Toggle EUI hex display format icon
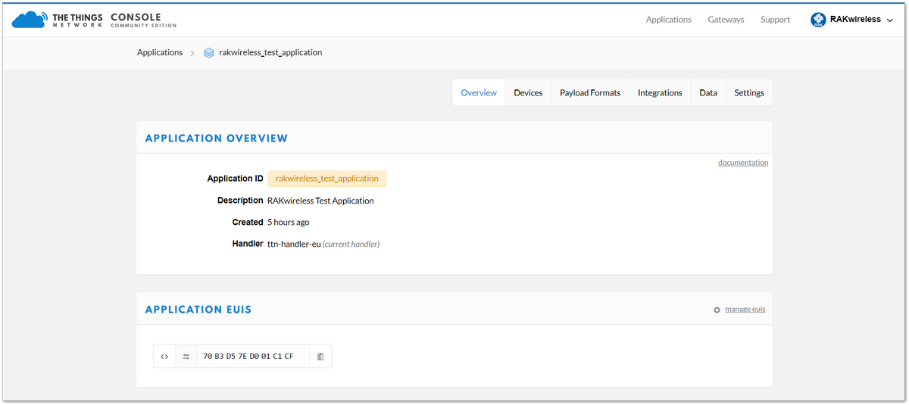This screenshot has width=909, height=405. click(x=164, y=357)
